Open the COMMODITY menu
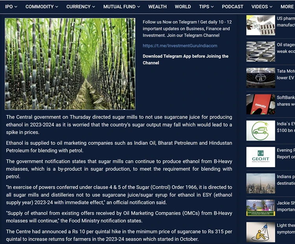The height and width of the screenshot is (244, 295). (x=42, y=7)
